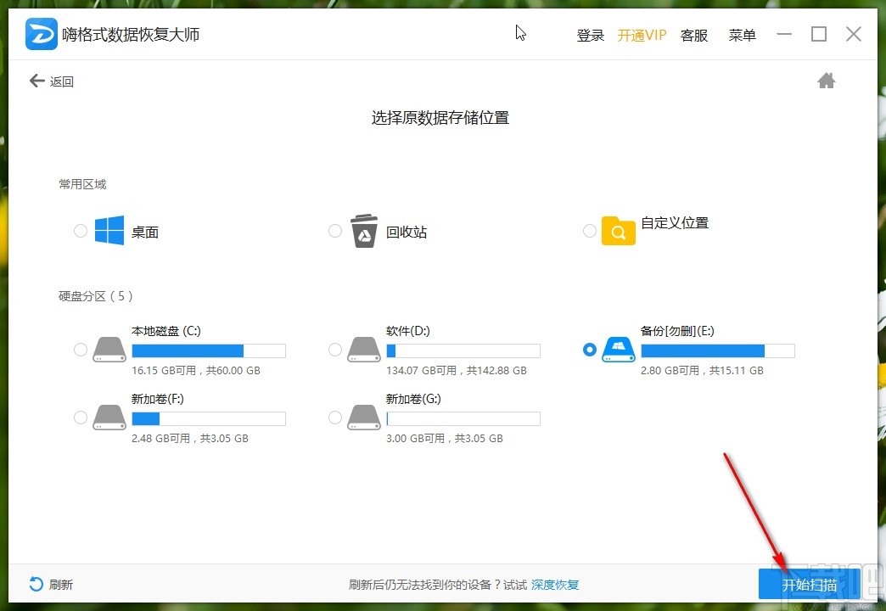Open 开通VIP in the title bar

(642, 35)
